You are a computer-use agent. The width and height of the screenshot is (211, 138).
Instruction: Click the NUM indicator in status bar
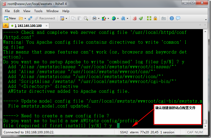click(199, 132)
